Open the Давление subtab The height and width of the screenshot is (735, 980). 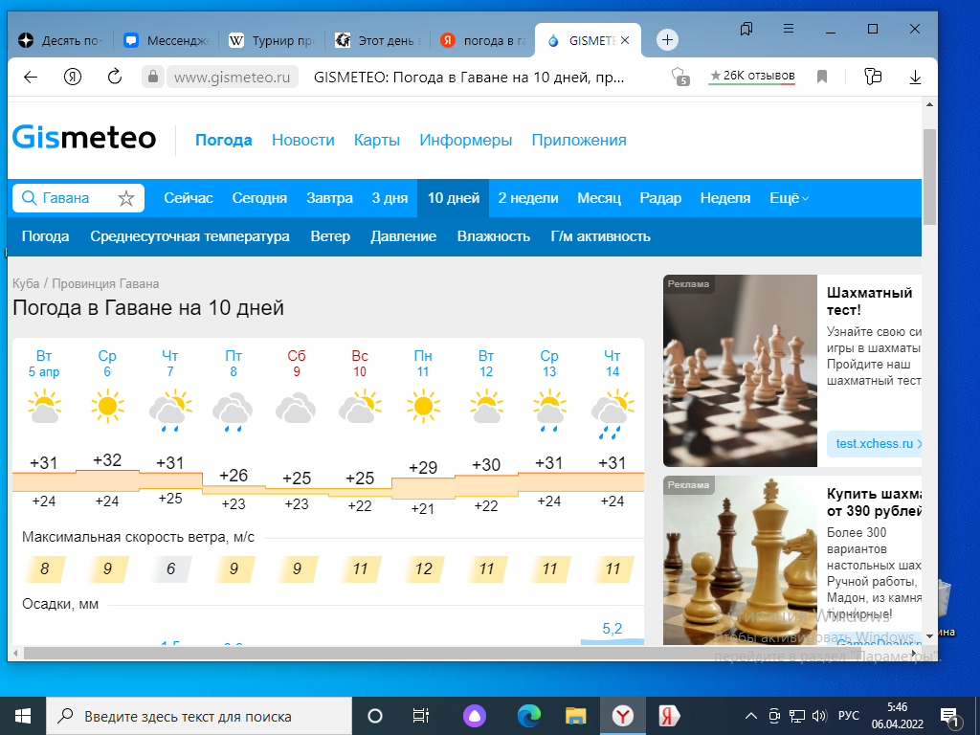(x=403, y=236)
